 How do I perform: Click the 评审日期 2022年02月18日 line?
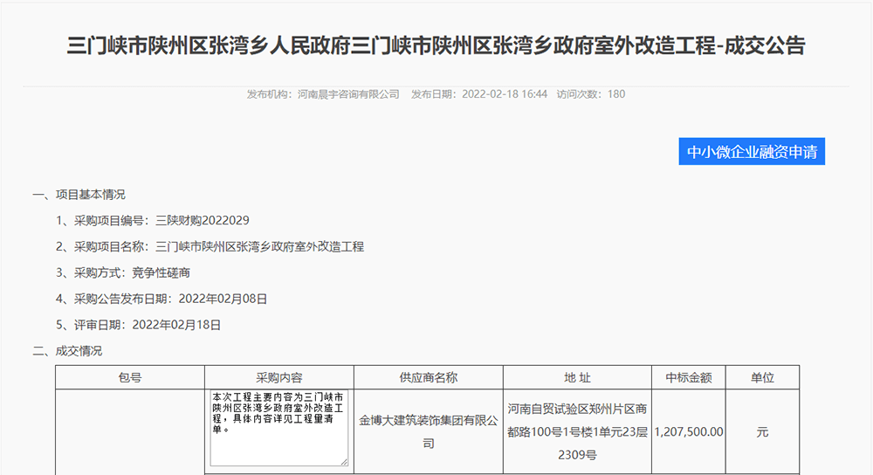[x=139, y=325]
